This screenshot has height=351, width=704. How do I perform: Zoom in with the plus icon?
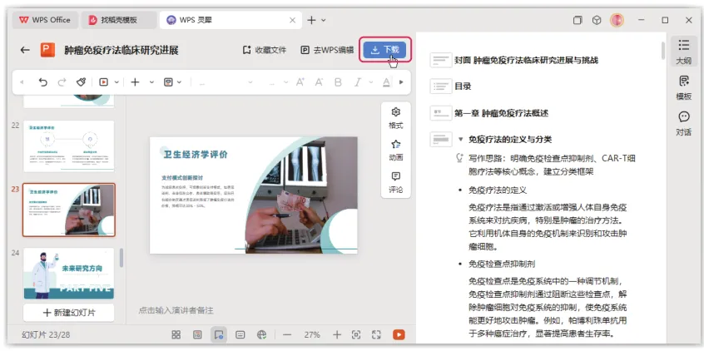pos(337,335)
